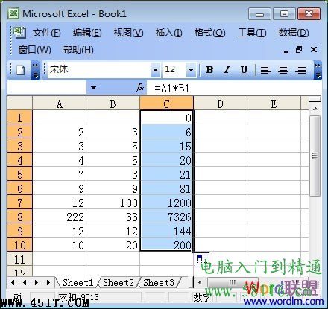Open the font name dropdown
328x309 pixels.
click(155, 70)
